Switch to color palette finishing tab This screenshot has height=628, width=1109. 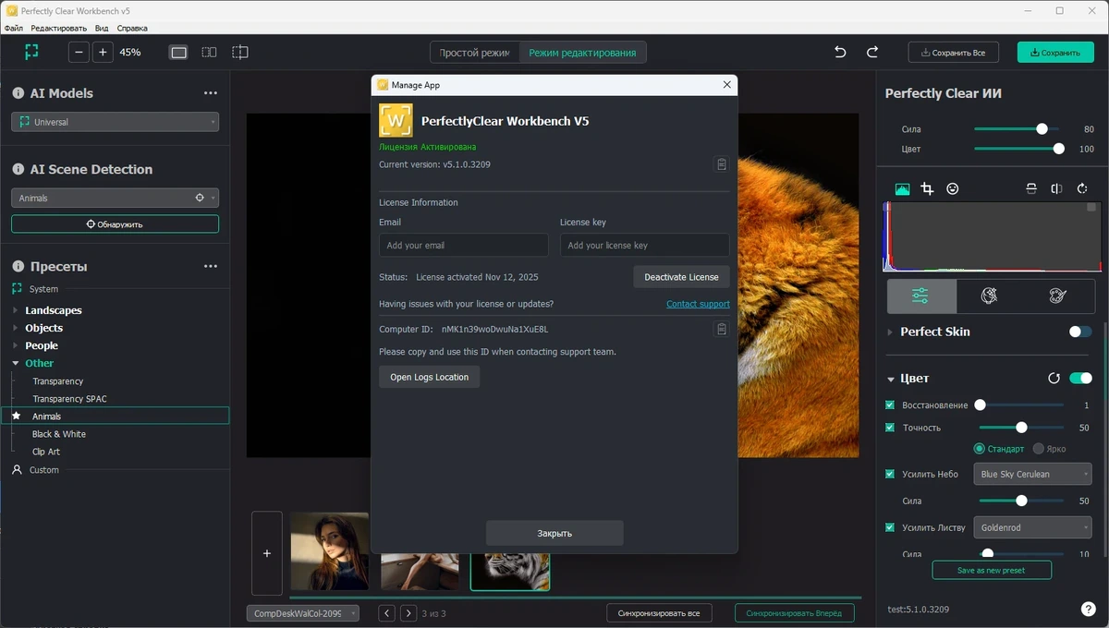1058,296
